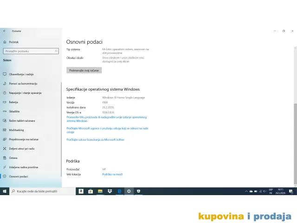This screenshot has width=297, height=223.
Task: Expand hidden system tray icons
Action: (x=246, y=191)
